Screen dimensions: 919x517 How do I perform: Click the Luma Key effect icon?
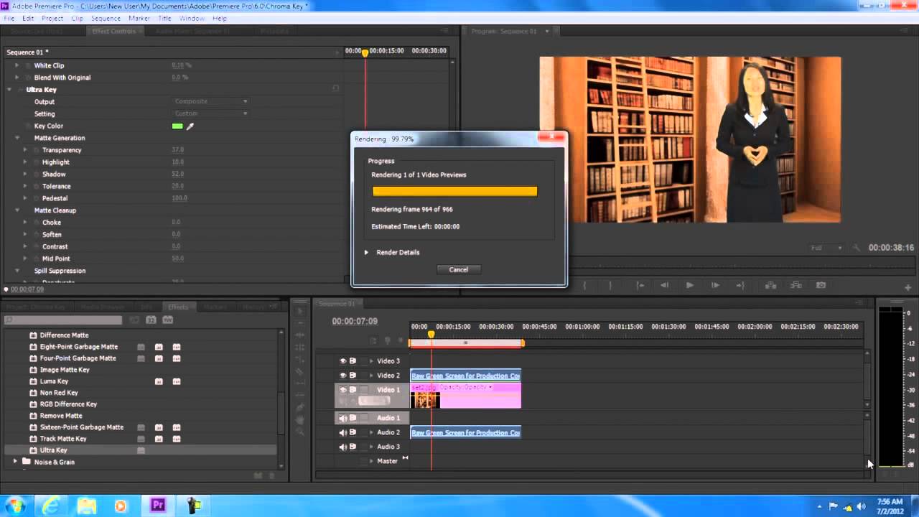point(33,381)
